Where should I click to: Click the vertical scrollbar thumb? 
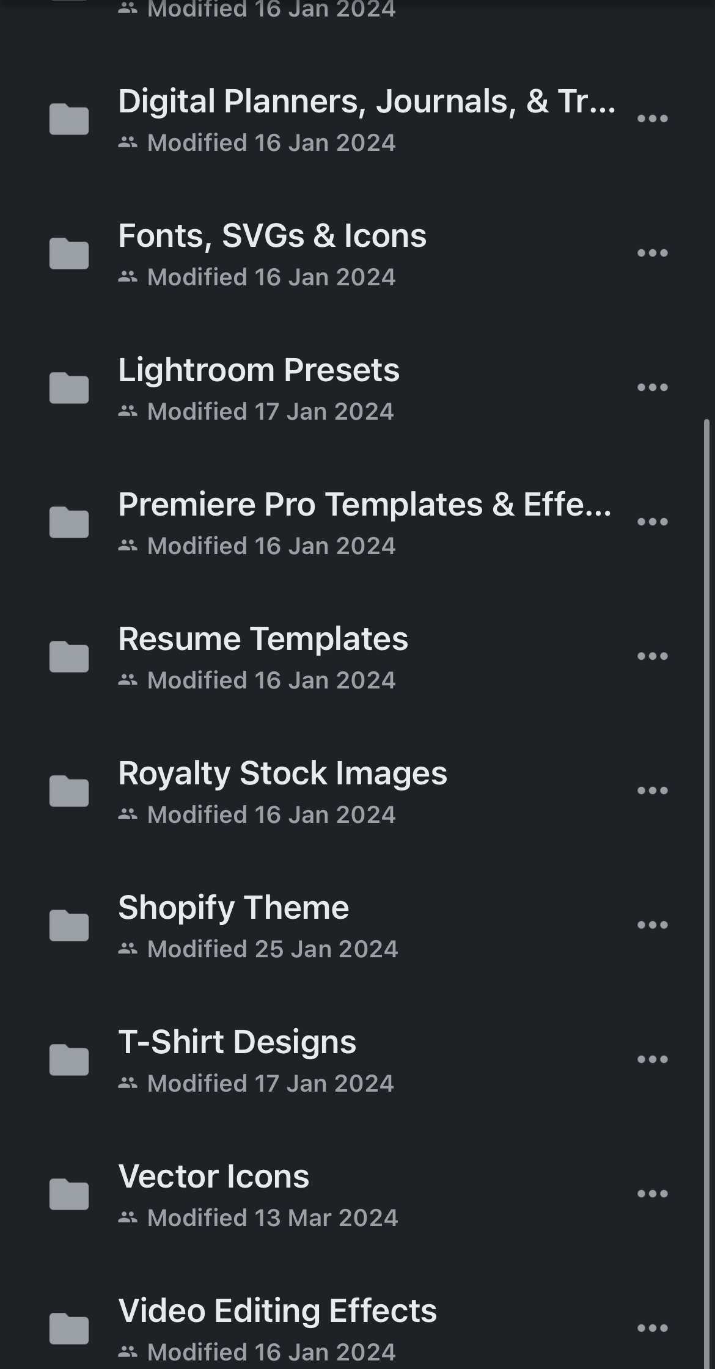[x=707, y=855]
